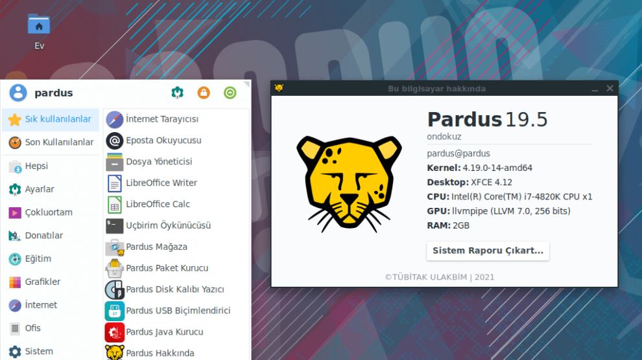Click the Pardus 19.5 version heading
Image resolution: width=642 pixels, height=360 pixels.
[487, 119]
